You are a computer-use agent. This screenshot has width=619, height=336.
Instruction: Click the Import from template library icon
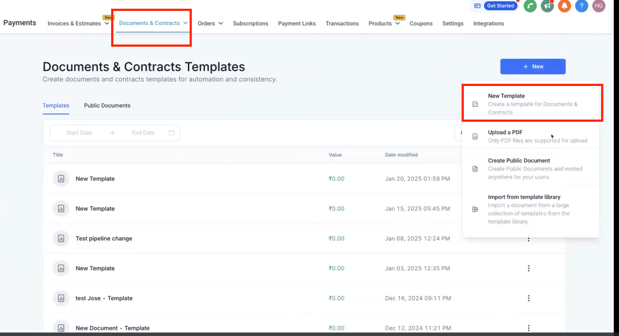pyautogui.click(x=475, y=209)
